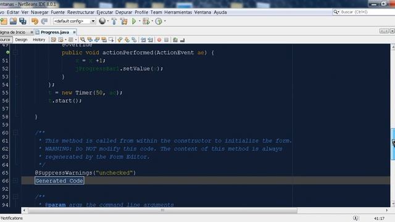Open the Reestructurar menu
This screenshot has width=395, height=222.
pos(81,12)
